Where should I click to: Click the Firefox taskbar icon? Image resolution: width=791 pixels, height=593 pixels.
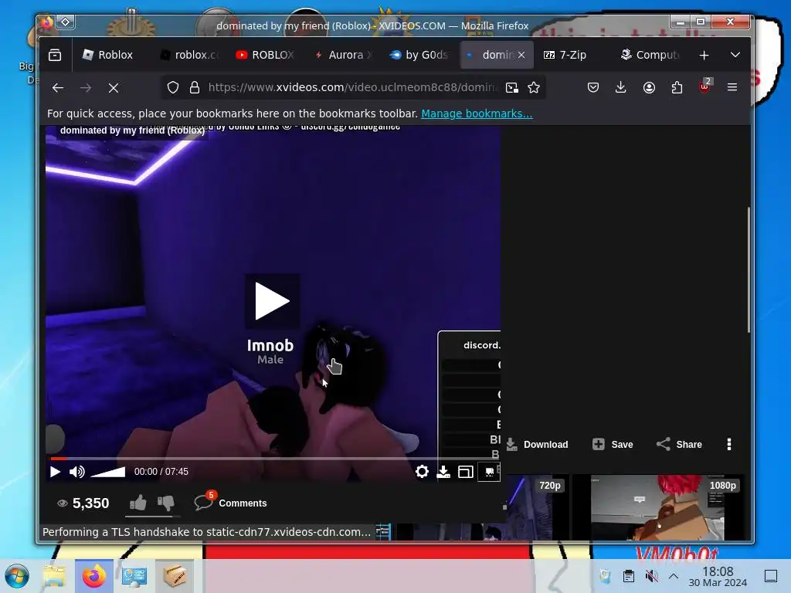pyautogui.click(x=93, y=576)
